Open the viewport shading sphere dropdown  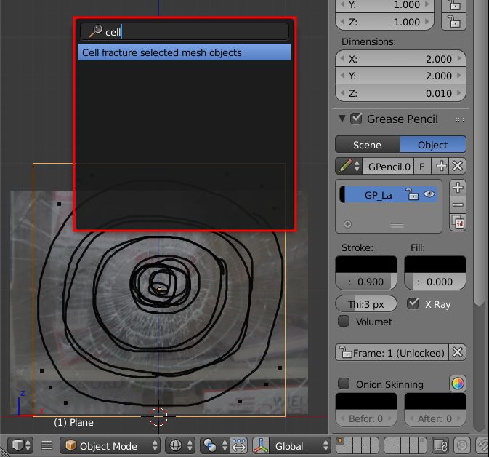coord(180,446)
